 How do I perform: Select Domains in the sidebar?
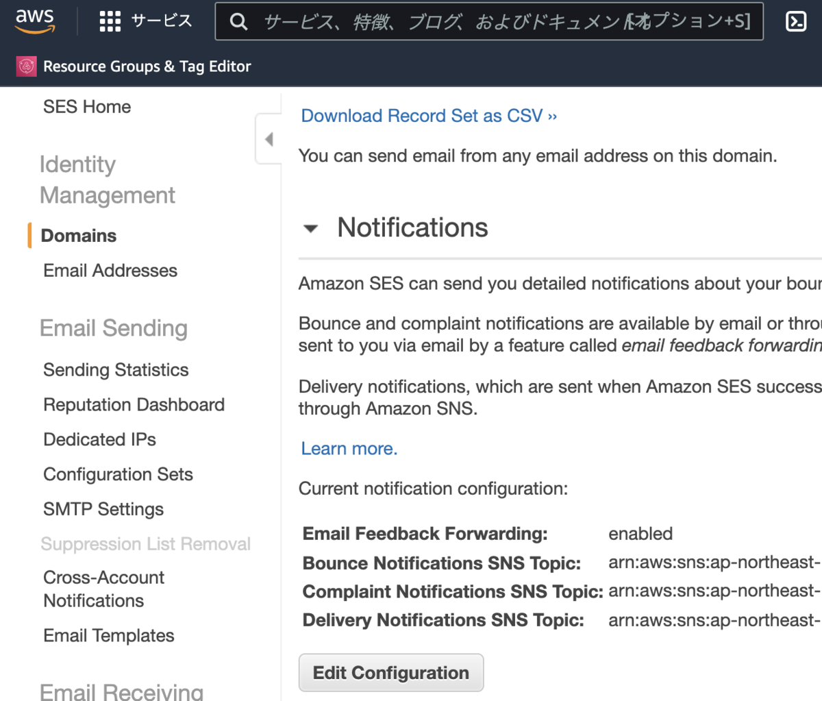tap(79, 236)
